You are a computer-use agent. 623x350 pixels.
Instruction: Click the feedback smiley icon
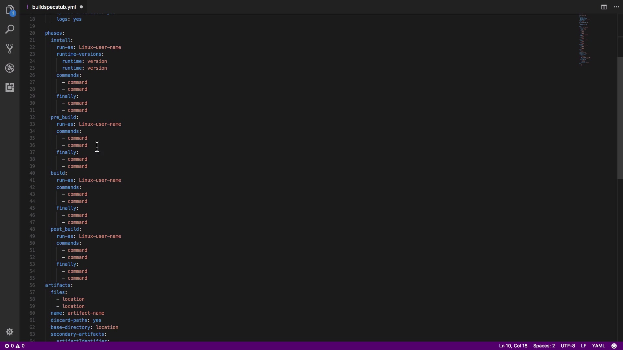coord(614,346)
